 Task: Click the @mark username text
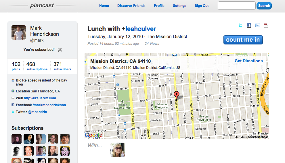click(x=37, y=40)
